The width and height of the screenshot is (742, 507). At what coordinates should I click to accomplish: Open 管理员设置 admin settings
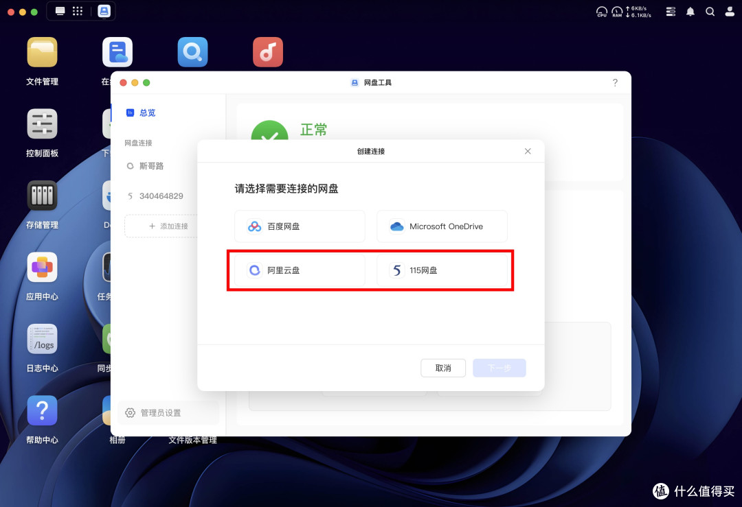[x=168, y=413]
